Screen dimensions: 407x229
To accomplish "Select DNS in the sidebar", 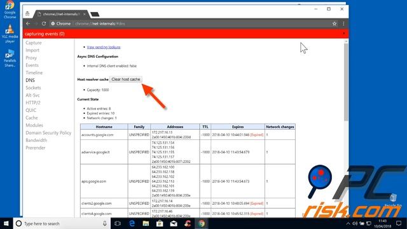I will pyautogui.click(x=30, y=80).
